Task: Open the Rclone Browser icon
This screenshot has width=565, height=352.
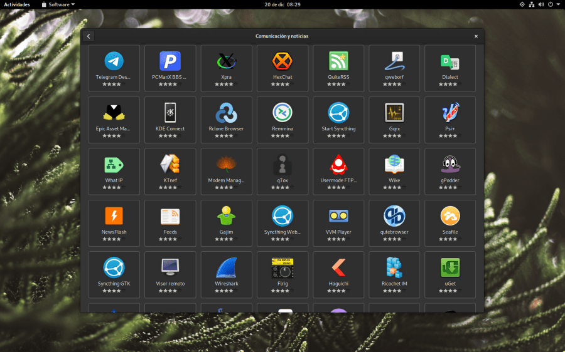Action: click(x=226, y=113)
